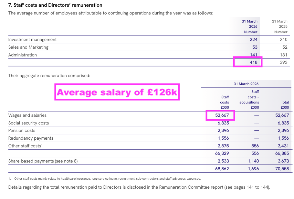Viewport: 294px width, 199px height.
Task: Select the Average salary of £126k annotation
Action: pos(117,92)
